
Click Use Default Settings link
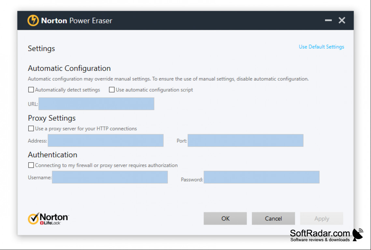(x=321, y=47)
